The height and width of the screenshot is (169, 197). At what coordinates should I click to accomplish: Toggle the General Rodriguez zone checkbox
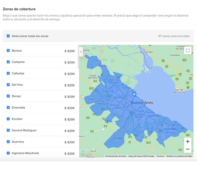8,130
